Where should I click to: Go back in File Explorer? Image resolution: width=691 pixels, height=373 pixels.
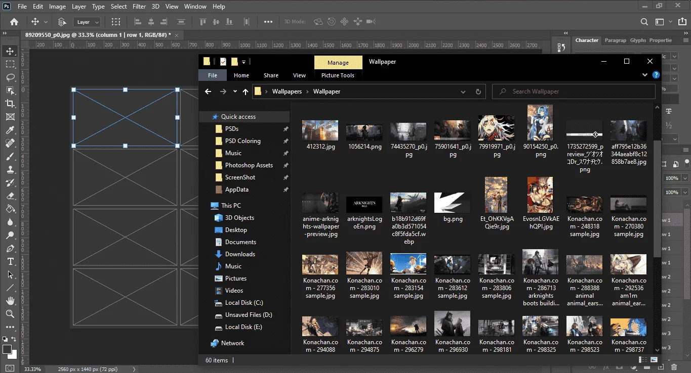(x=208, y=91)
